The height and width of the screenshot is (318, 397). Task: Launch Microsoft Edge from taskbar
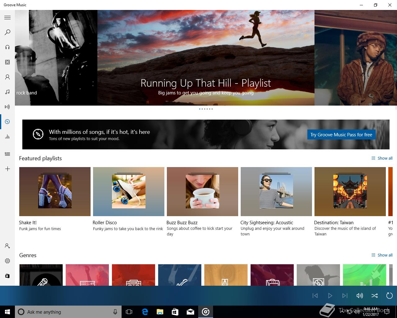[145, 312]
